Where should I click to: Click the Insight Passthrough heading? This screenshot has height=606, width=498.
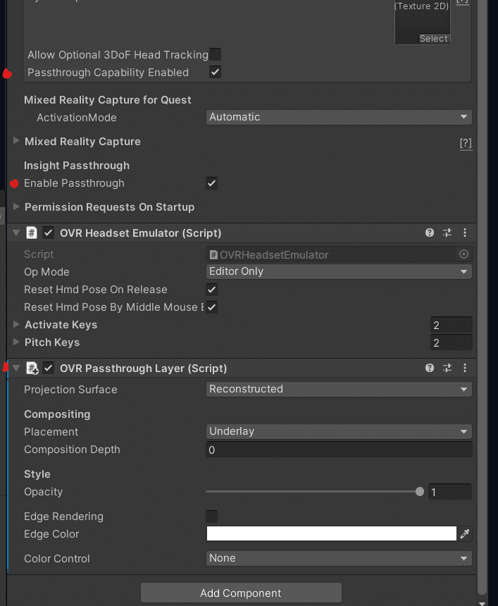click(x=77, y=166)
